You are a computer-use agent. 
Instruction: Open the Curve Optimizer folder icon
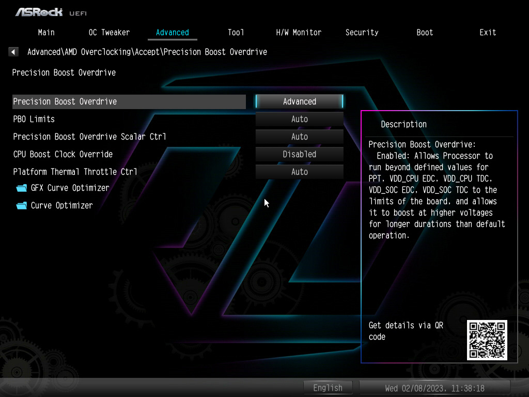point(22,206)
